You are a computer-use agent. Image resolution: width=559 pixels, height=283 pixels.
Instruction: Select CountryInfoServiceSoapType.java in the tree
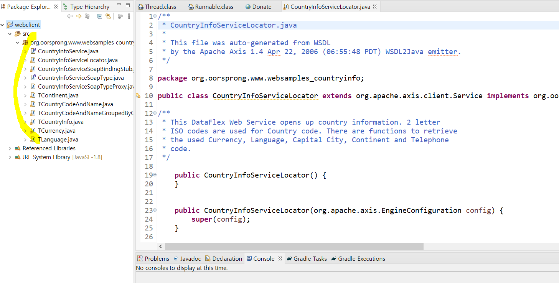point(81,78)
